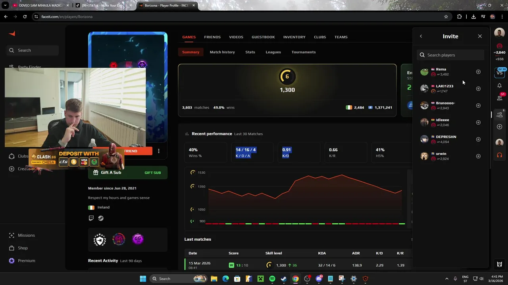Image resolution: width=508 pixels, height=285 pixels.
Task: Open the profile three-dot menu
Action: pos(159,151)
